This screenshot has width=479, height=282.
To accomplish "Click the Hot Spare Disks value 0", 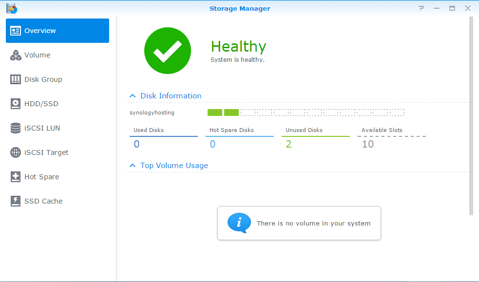I will 212,144.
